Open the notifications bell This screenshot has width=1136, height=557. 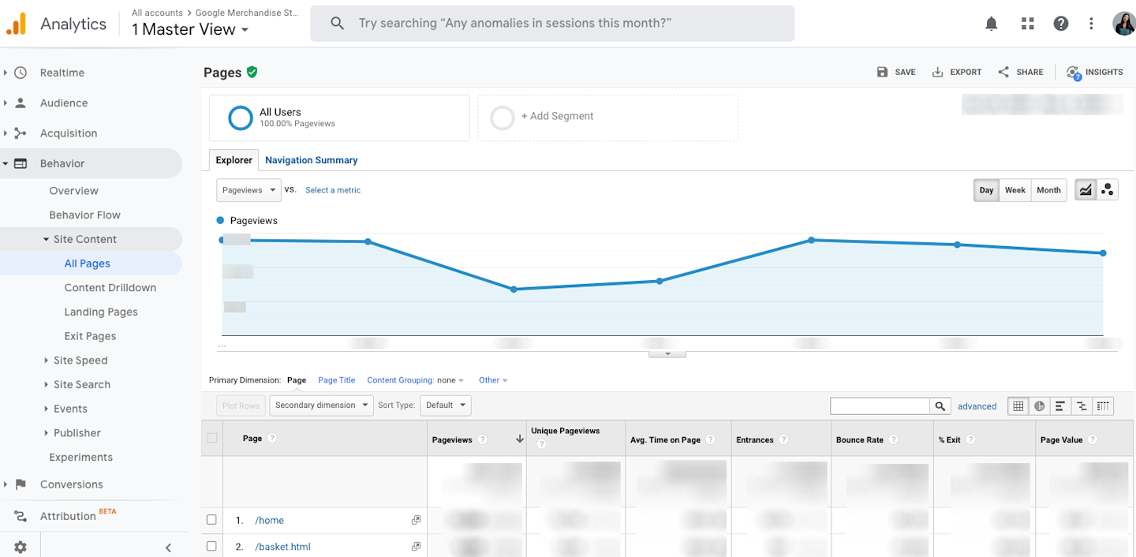(x=992, y=24)
